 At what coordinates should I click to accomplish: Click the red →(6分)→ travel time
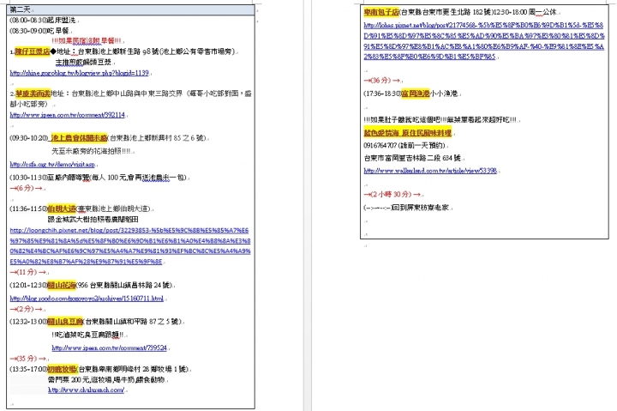(26, 188)
